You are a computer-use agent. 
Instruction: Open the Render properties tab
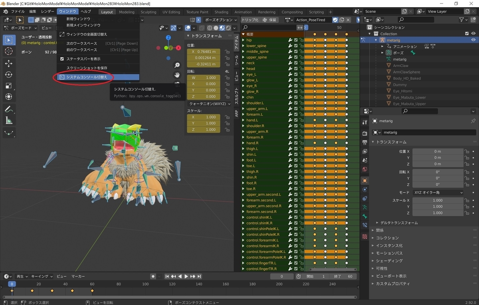364,133
